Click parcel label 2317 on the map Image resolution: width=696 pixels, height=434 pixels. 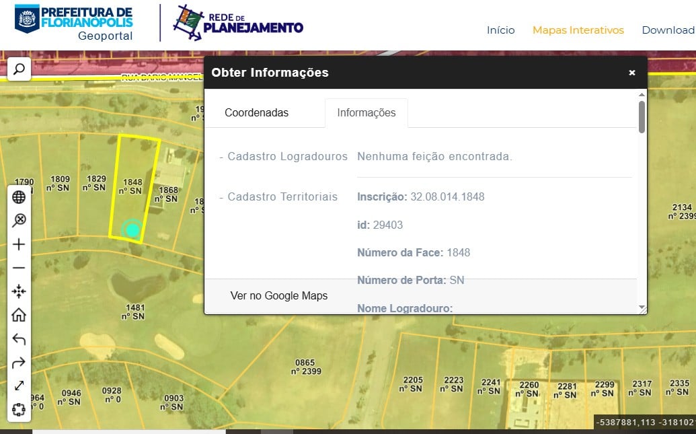pyautogui.click(x=640, y=388)
